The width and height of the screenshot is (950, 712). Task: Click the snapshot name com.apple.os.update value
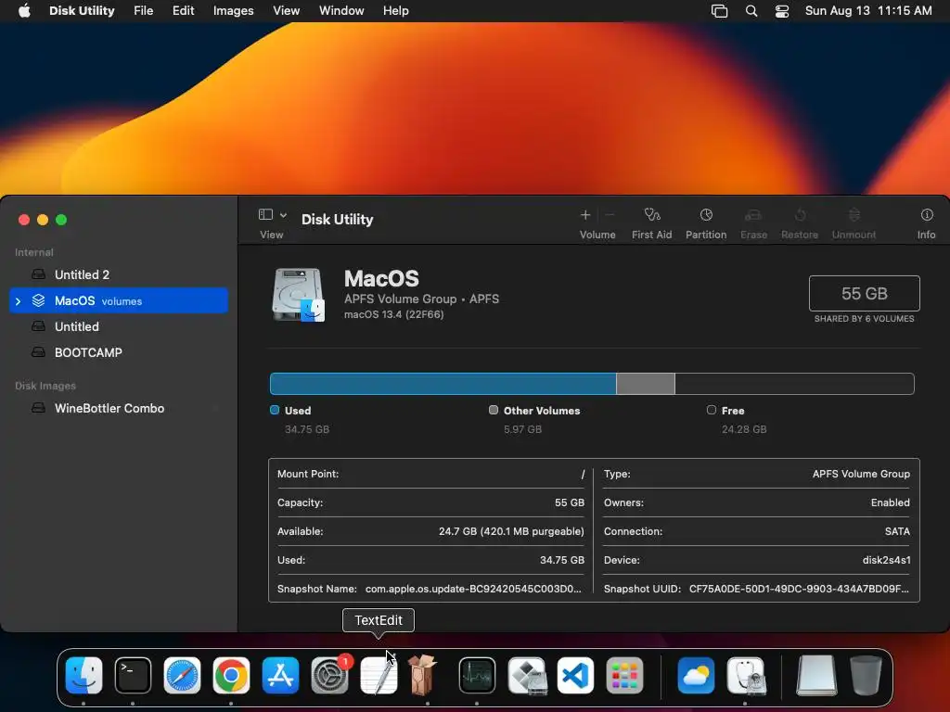pos(473,589)
